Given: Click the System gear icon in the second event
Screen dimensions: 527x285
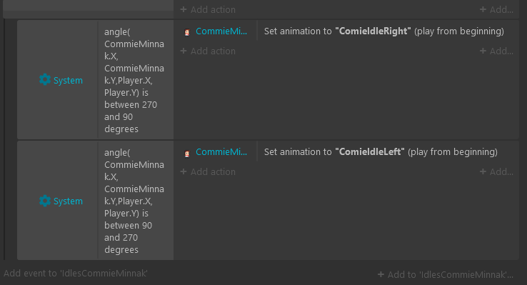Looking at the screenshot, I should point(45,201).
